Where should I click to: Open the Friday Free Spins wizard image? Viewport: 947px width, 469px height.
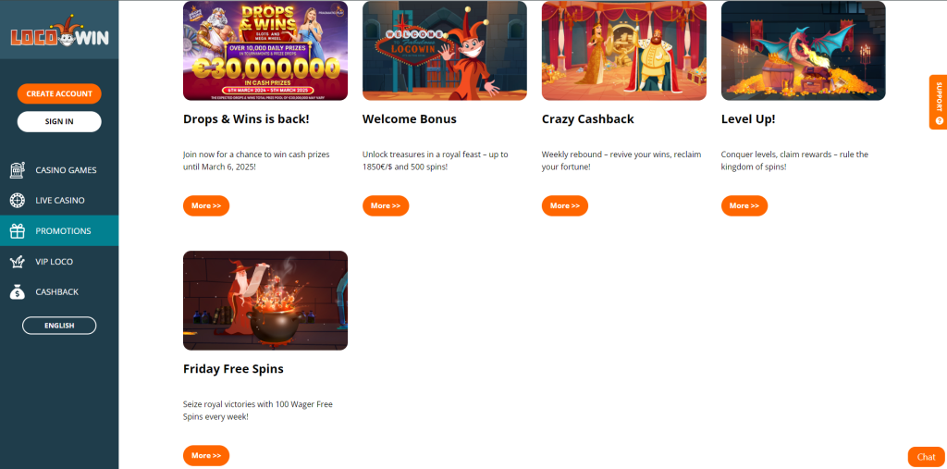265,301
